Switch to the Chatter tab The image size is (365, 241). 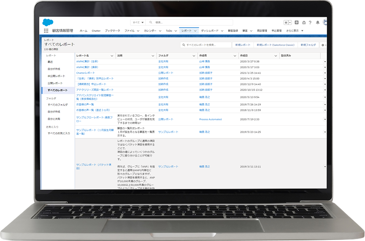click(x=96, y=31)
